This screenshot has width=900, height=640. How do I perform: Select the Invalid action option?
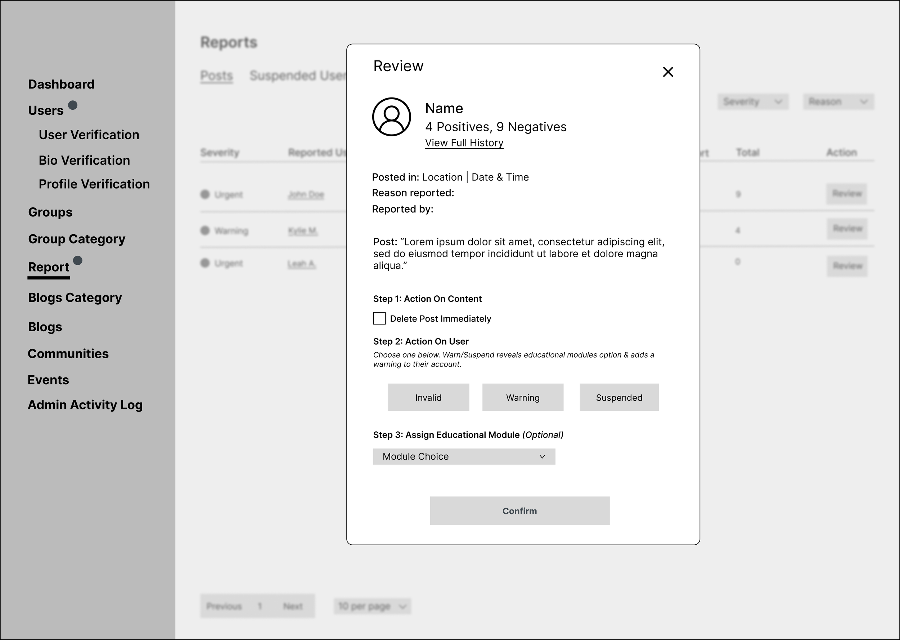pyautogui.click(x=428, y=397)
